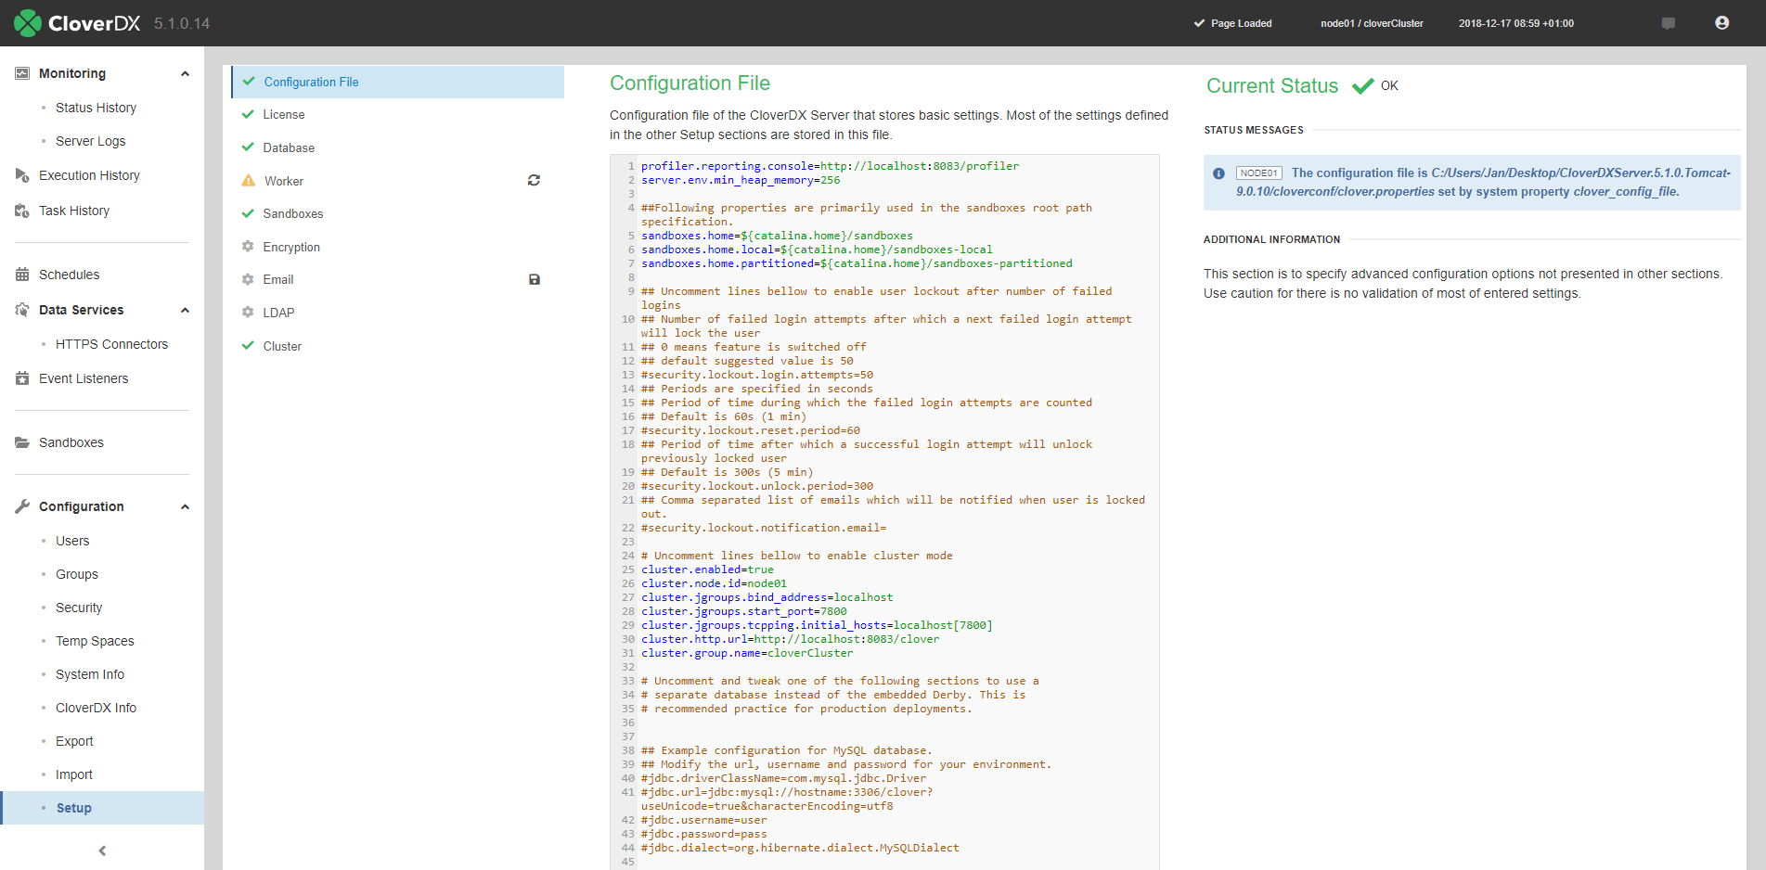Open System Info page
Screen dimensions: 1766x870
tap(90, 674)
